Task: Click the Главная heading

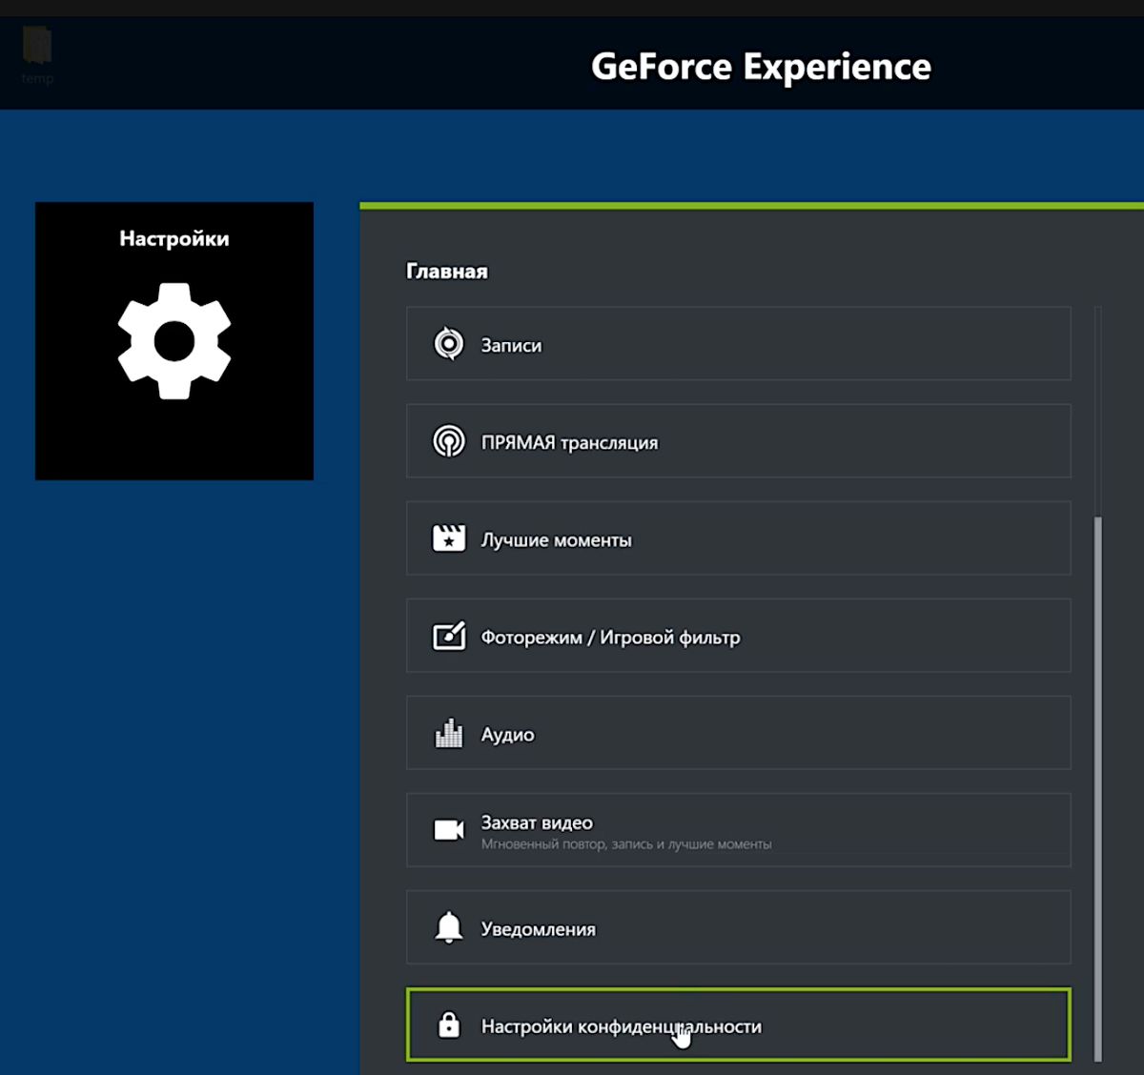Action: pyautogui.click(x=447, y=272)
